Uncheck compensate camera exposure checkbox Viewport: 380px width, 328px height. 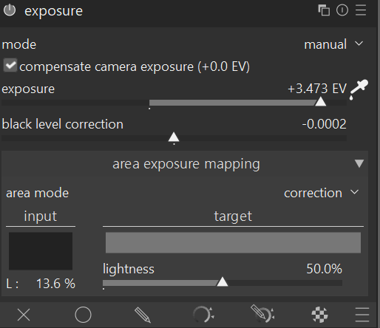click(10, 65)
